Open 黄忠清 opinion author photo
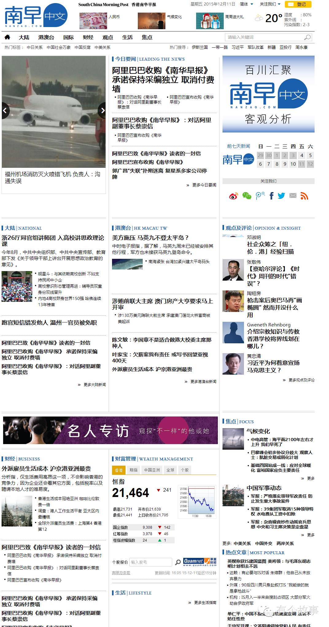This screenshot has width=329, height=627. [x=233, y=364]
